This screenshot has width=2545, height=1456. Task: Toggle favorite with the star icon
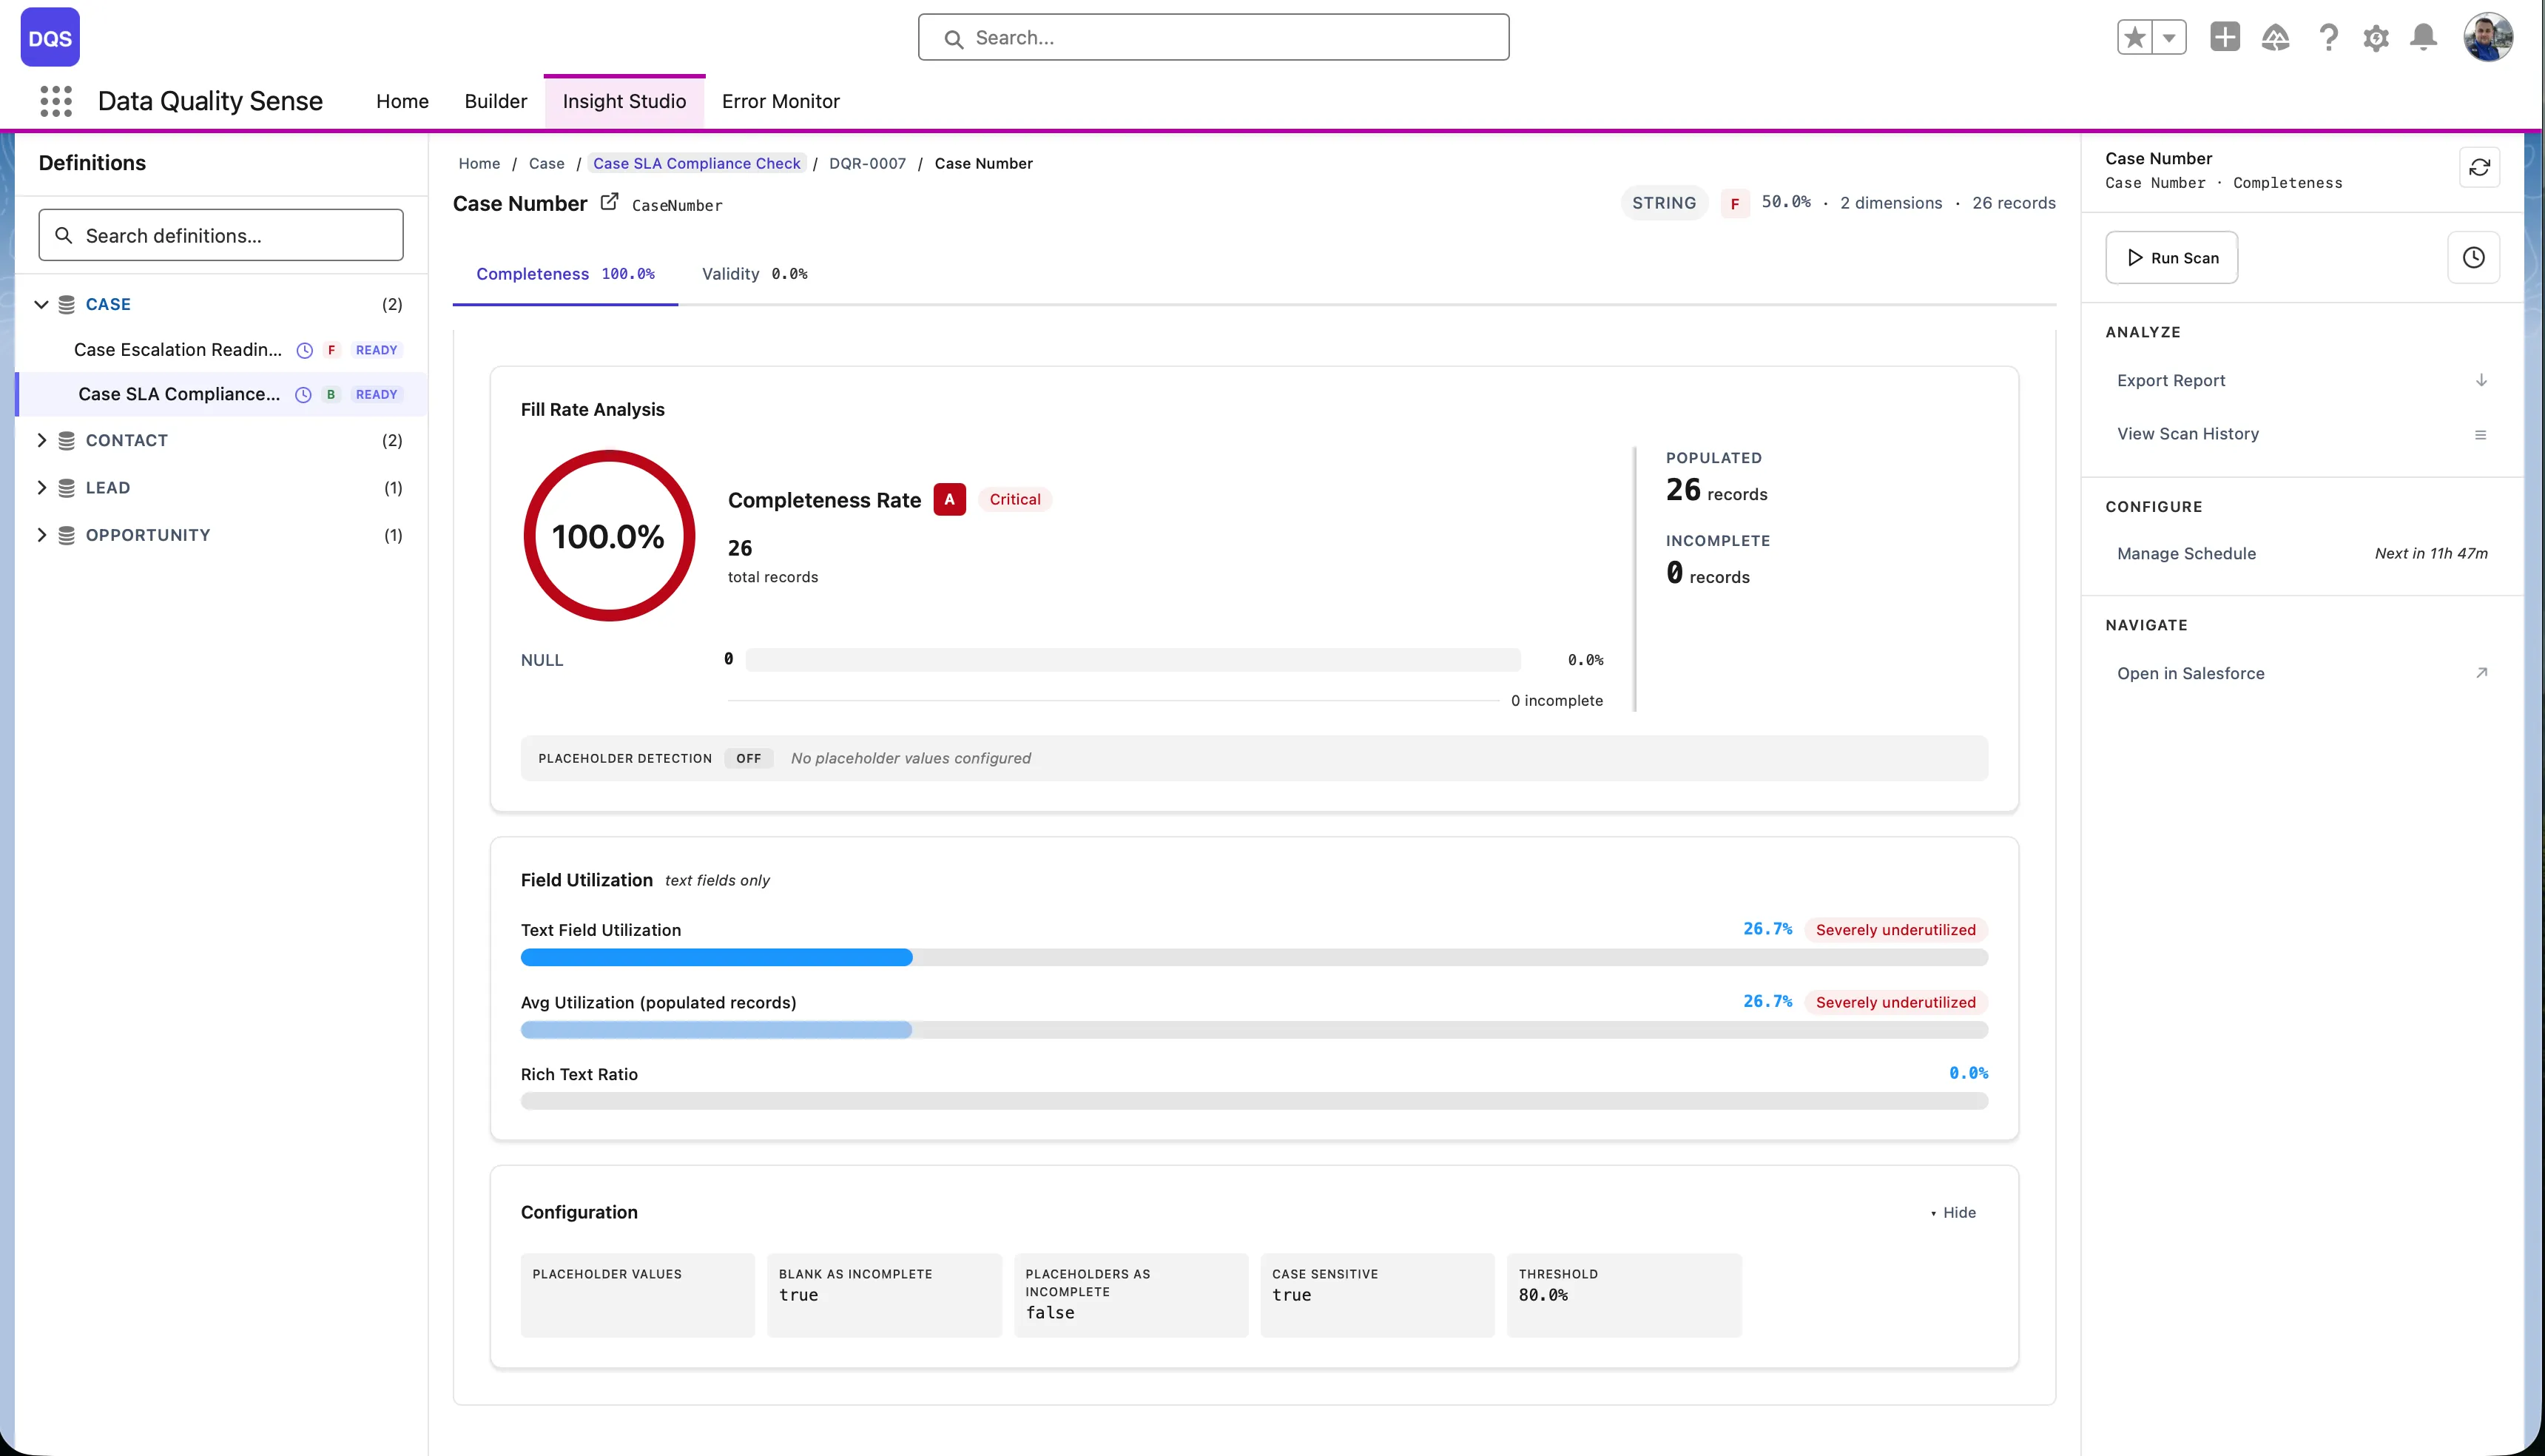tap(2134, 37)
